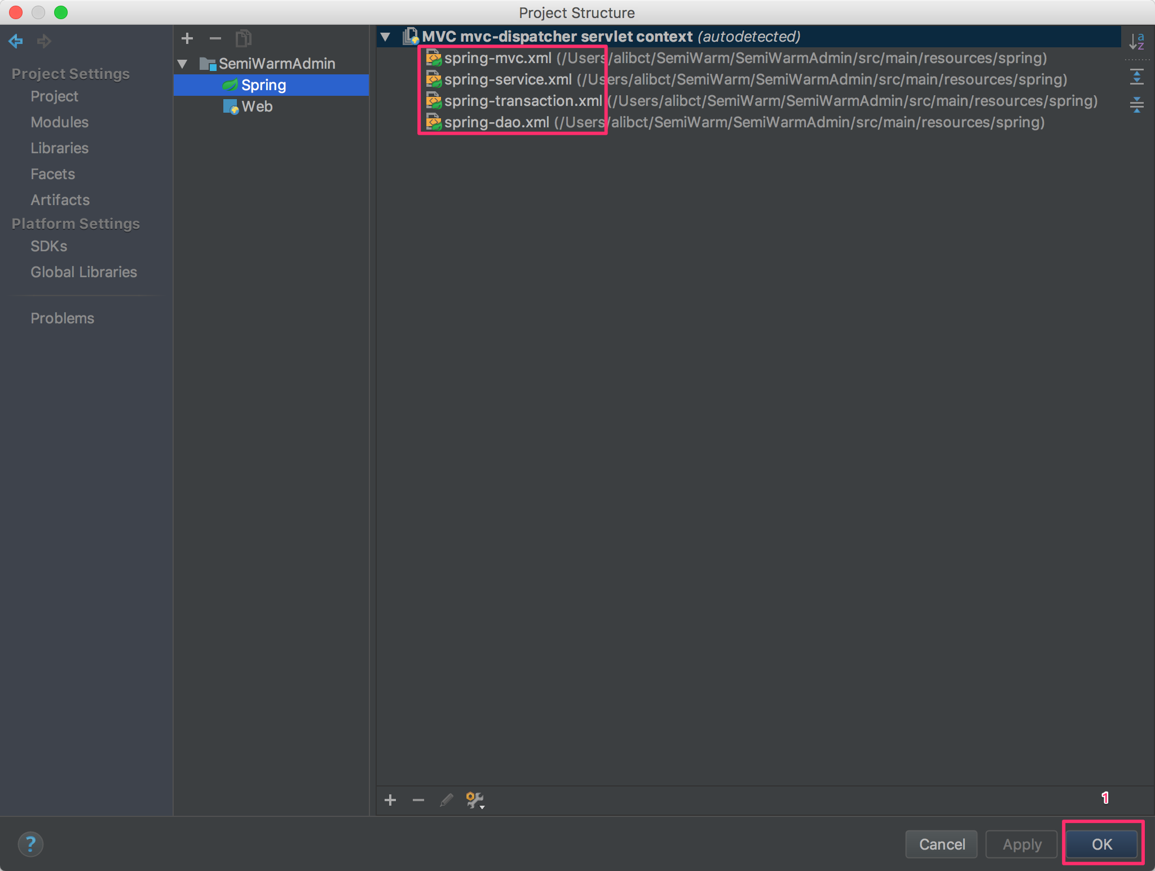Screen dimensions: 1155x871
Task: Click the copy icon above the module tree
Action: [x=244, y=38]
